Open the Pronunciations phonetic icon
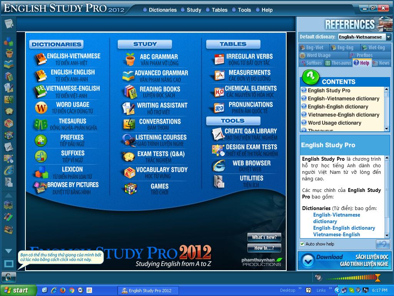Screen dimensions: 394x296 coord(219,108)
